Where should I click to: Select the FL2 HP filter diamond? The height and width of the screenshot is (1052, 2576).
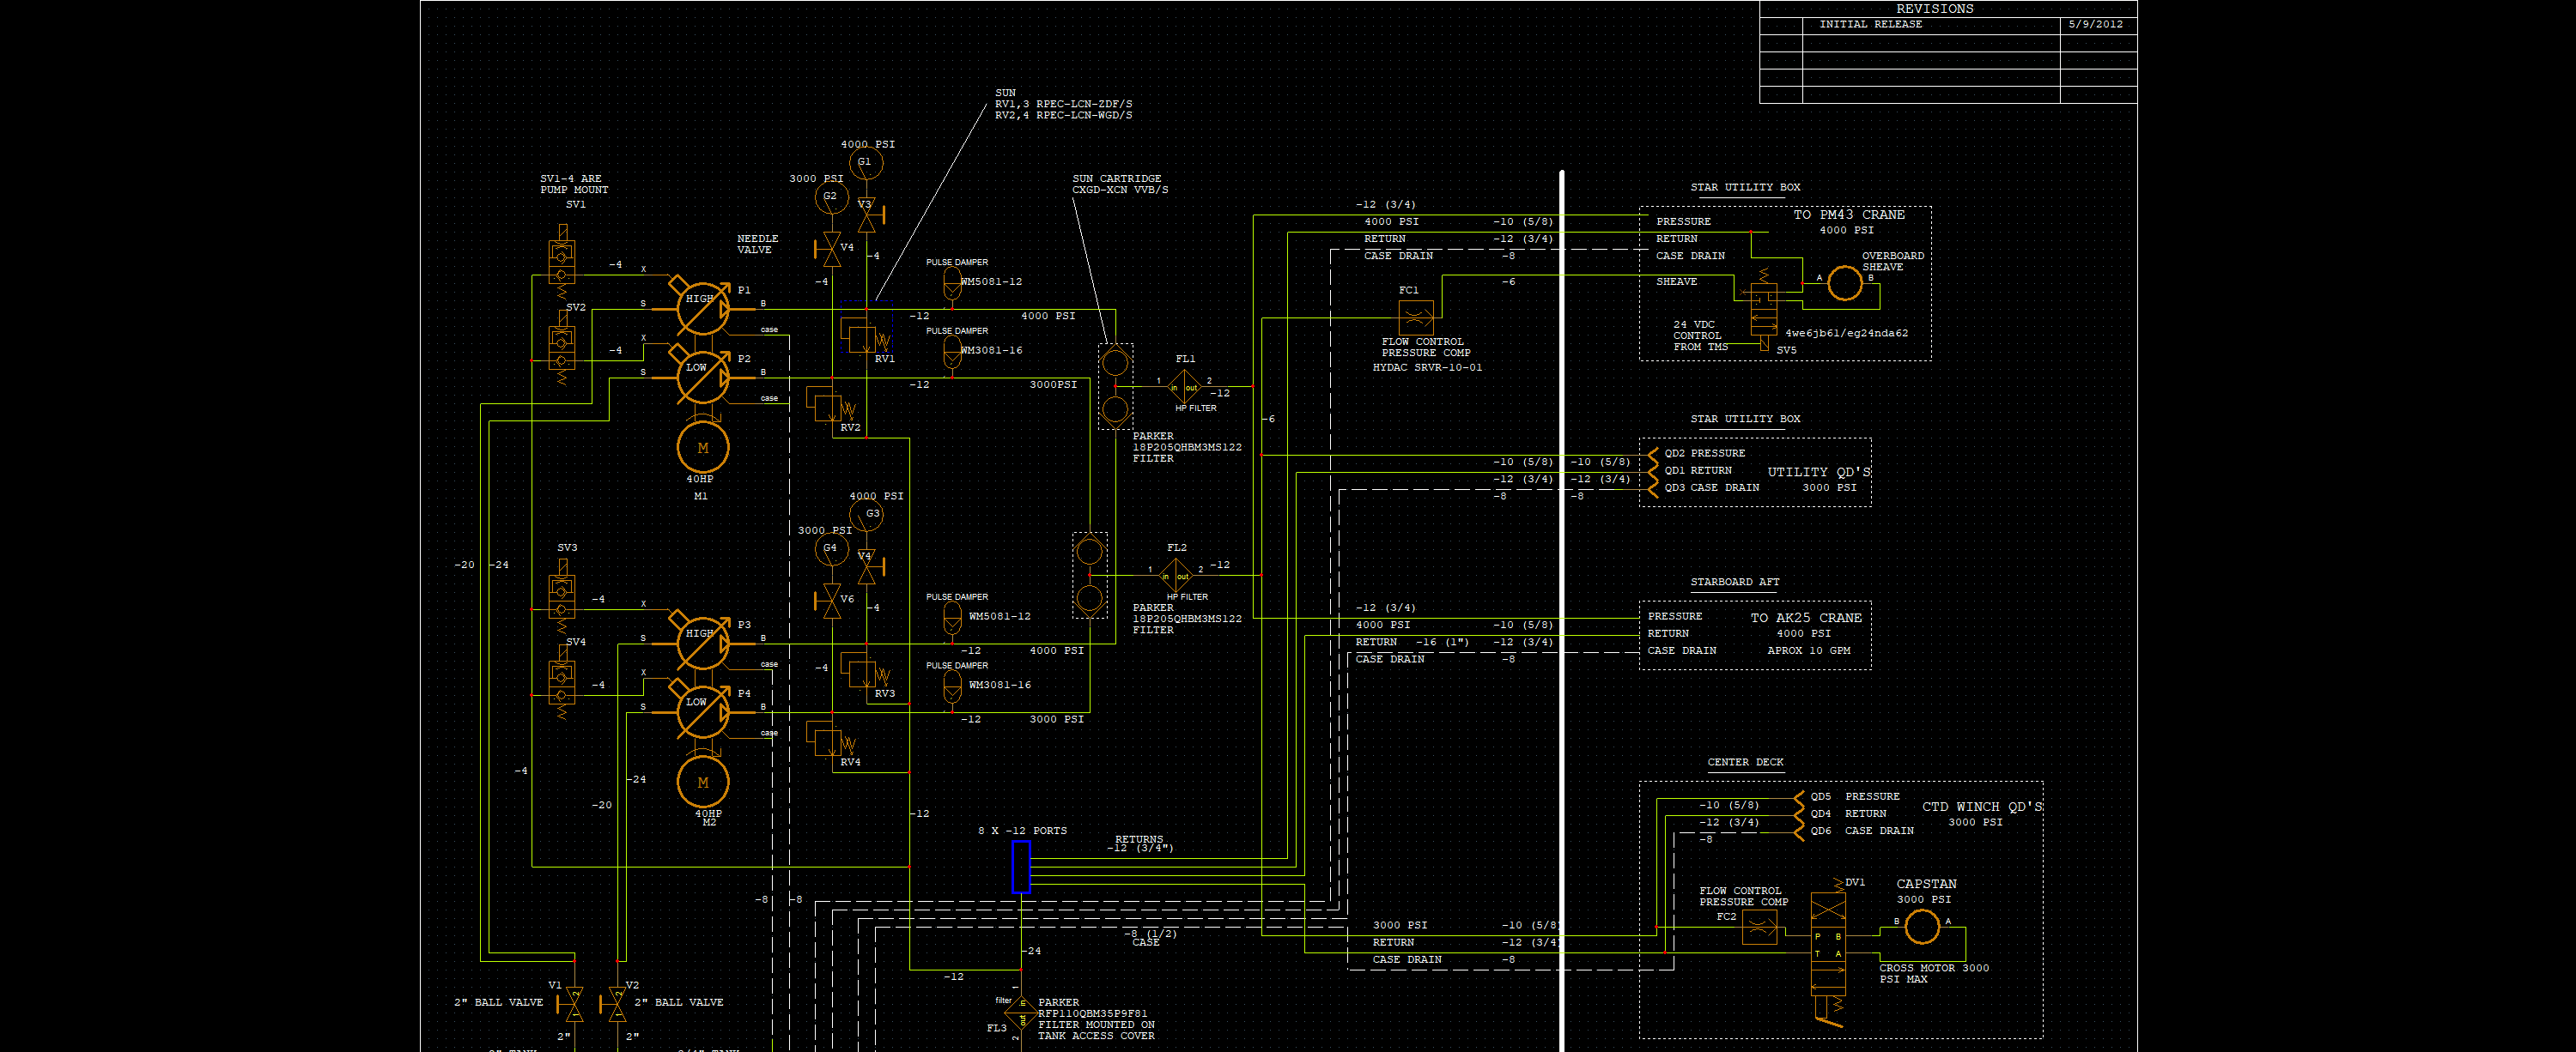click(x=1176, y=574)
